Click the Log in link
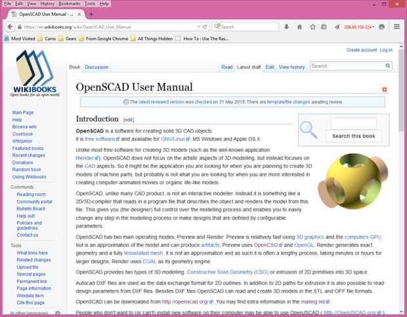This screenshot has width=407, height=317. coord(386,50)
